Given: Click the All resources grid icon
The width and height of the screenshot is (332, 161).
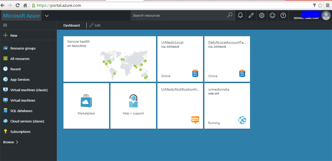Looking at the screenshot, I should 6,59.
